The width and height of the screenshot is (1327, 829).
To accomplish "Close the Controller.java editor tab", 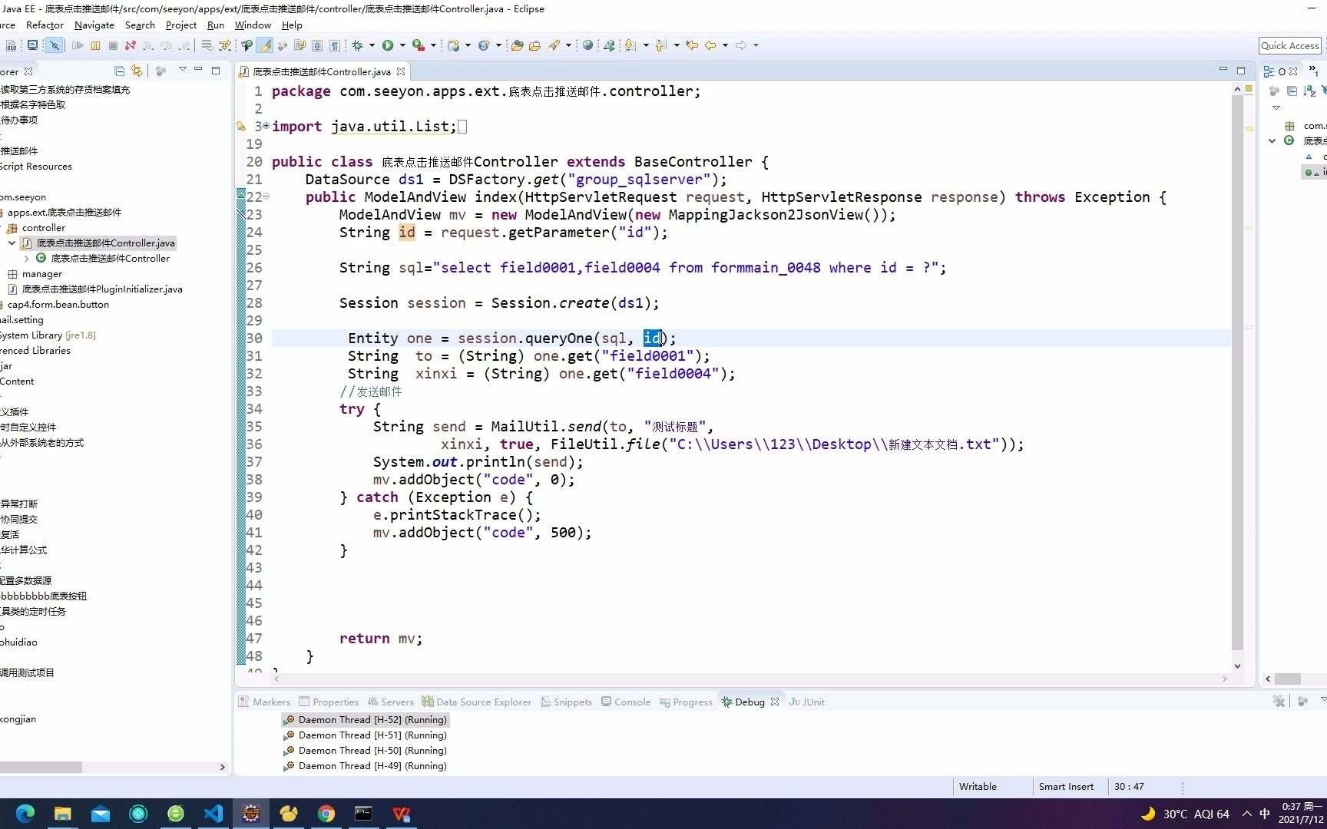I will (400, 71).
